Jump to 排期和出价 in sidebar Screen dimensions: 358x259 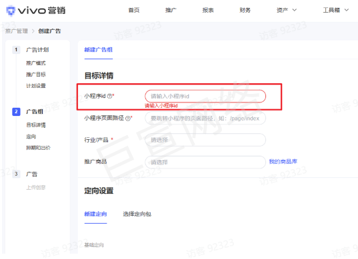coord(38,148)
